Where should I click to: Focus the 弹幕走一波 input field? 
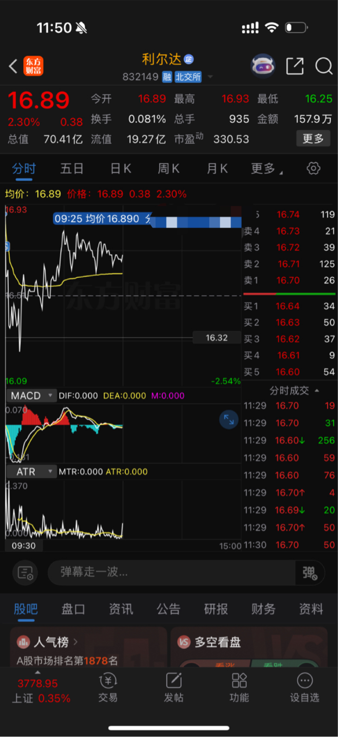click(172, 573)
